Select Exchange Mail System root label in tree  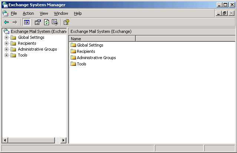pos(39,31)
